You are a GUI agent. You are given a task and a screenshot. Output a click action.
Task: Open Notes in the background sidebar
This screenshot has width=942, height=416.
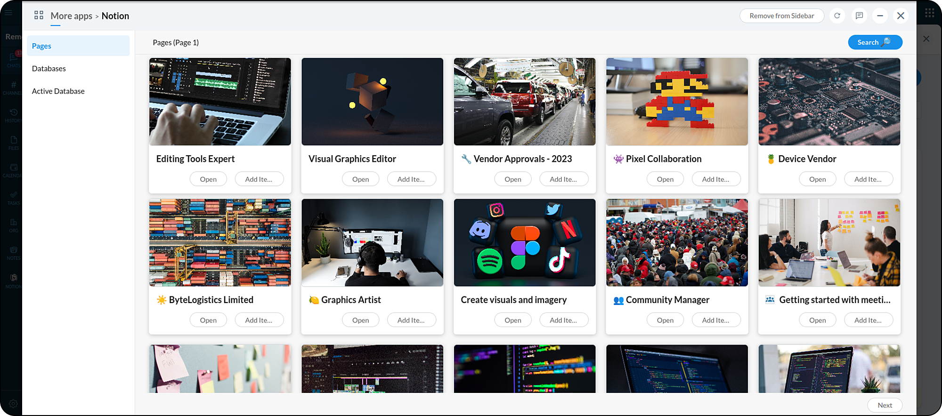pyautogui.click(x=14, y=253)
